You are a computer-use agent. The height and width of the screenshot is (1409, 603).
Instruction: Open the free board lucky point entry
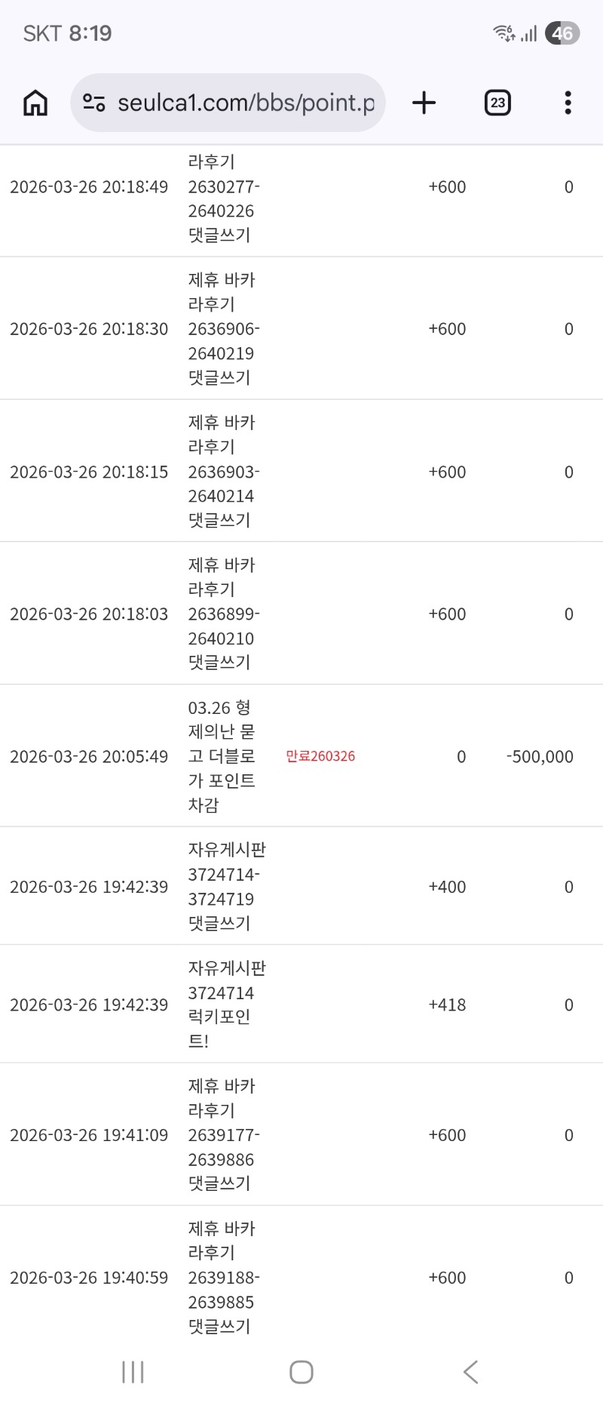pos(225,1004)
